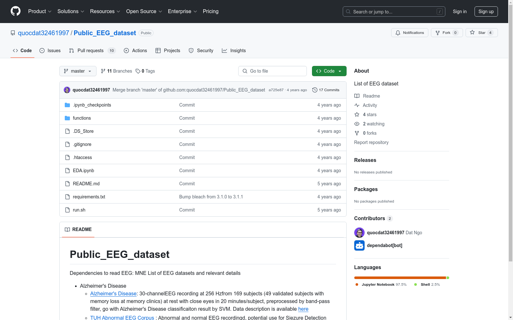Viewport: 513px width, 320px height.
Task: Select the Code tab
Action: pyautogui.click(x=22, y=51)
